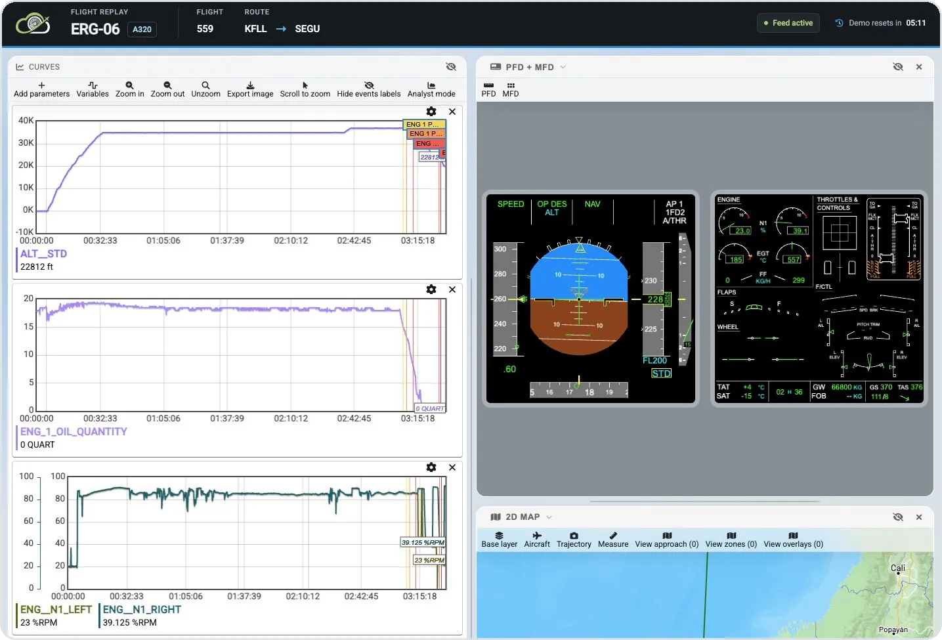The height and width of the screenshot is (640, 942).
Task: Open settings gear of ALT_STD chart
Action: coord(431,112)
